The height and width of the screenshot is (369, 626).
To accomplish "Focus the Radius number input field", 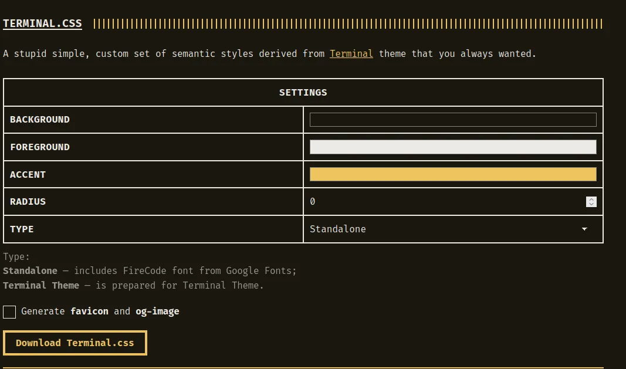I will [x=440, y=202].
